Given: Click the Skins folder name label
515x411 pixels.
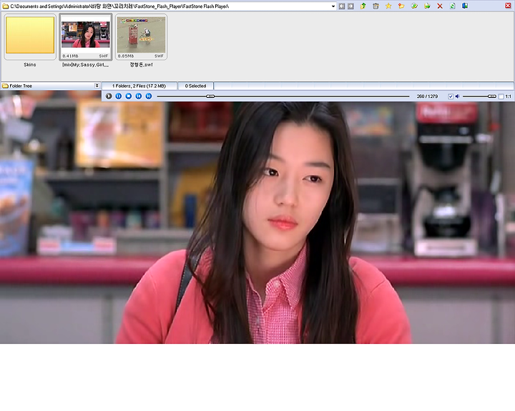Looking at the screenshot, I should pos(30,64).
